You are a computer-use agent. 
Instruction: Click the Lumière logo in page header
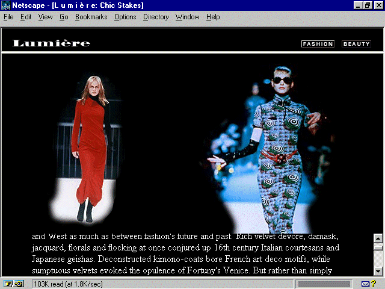51,43
